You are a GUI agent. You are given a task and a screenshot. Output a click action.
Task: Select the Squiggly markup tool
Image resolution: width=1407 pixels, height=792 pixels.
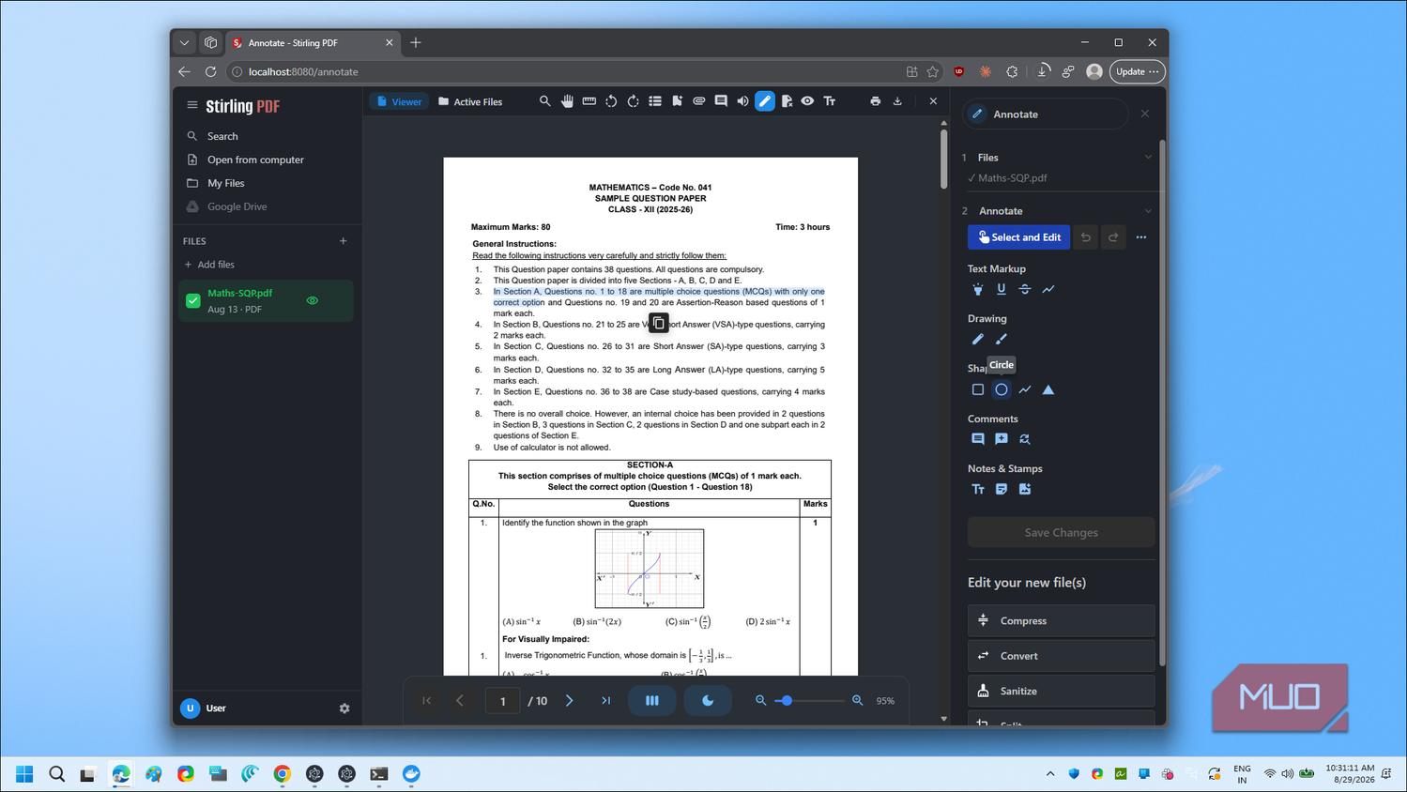pyautogui.click(x=1048, y=289)
